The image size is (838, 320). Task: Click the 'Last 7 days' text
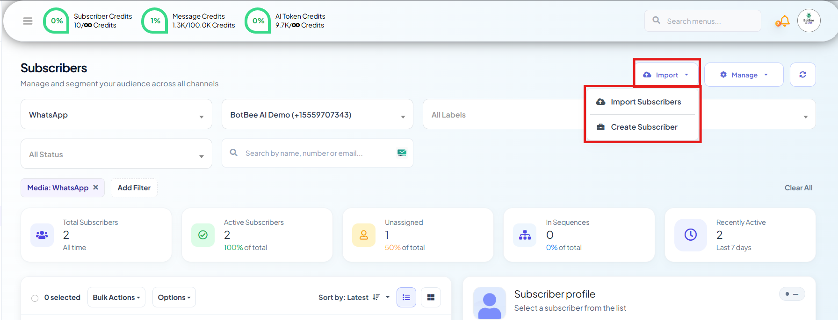pos(734,248)
